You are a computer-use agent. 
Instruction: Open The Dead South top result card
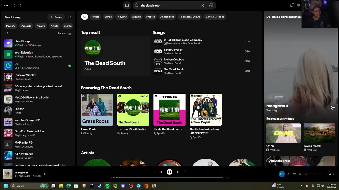(116, 56)
